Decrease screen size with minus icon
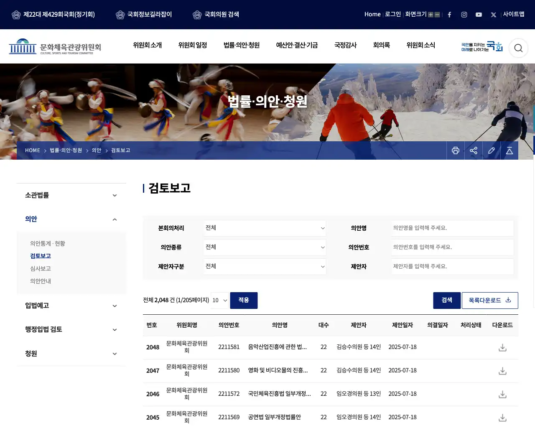 [x=437, y=15]
